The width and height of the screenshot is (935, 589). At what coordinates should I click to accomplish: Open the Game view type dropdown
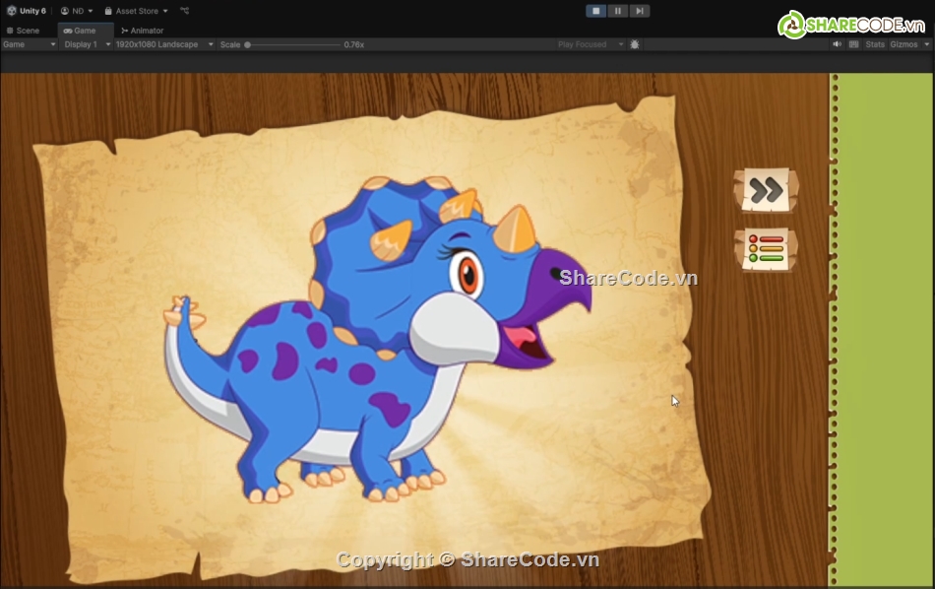click(x=30, y=44)
